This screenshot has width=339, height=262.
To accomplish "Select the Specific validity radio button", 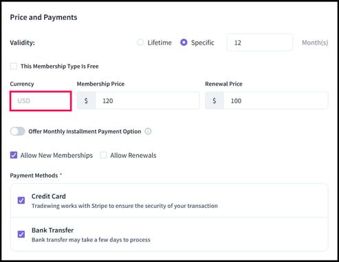I will point(184,43).
